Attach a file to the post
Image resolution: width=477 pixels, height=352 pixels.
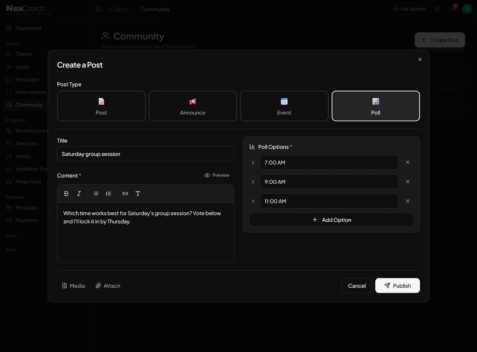tap(108, 286)
